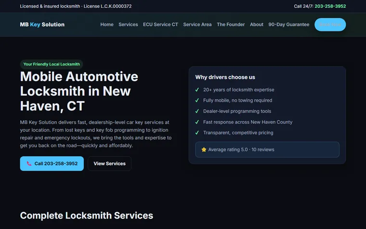
Task: Open the Service Area page
Action: (x=197, y=25)
